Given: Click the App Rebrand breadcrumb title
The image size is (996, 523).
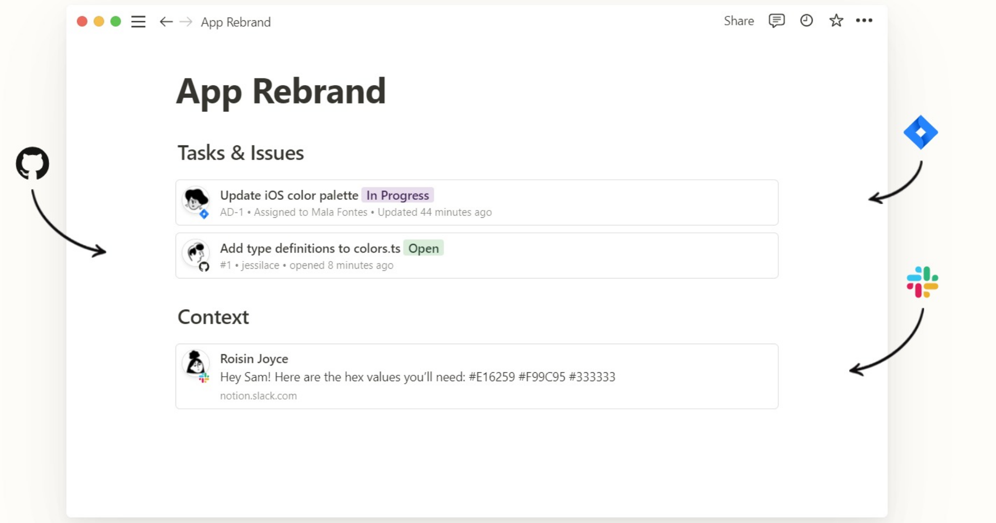Looking at the screenshot, I should click(236, 22).
